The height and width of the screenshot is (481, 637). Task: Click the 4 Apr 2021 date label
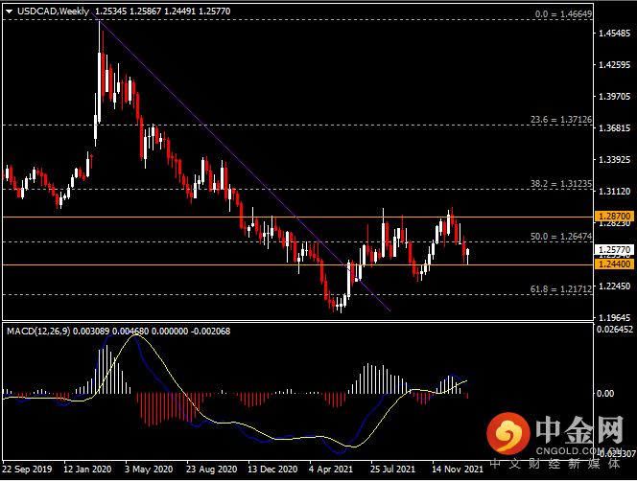(x=331, y=470)
